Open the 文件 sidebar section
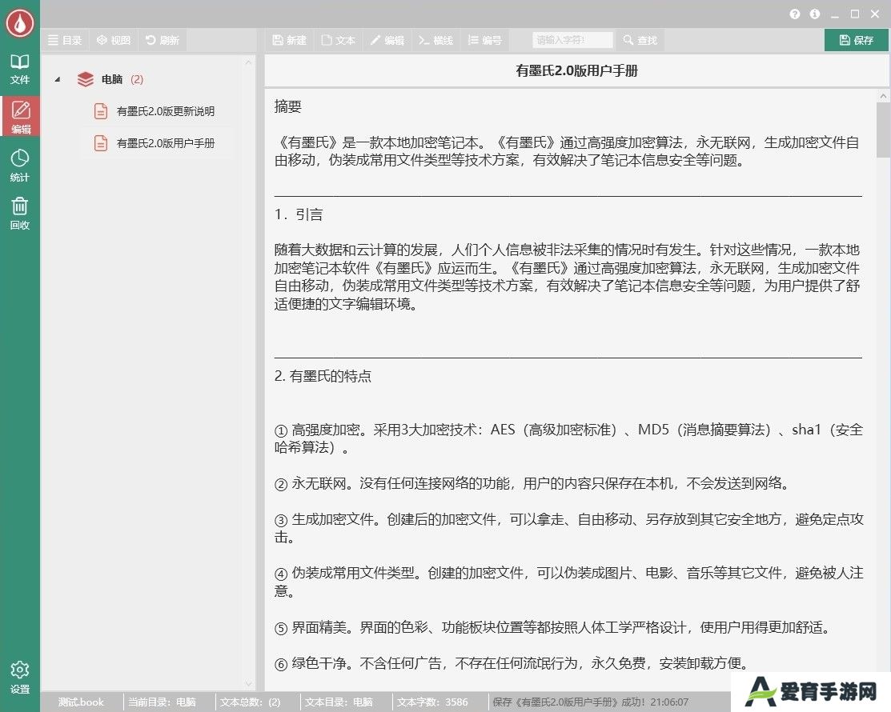 point(20,70)
